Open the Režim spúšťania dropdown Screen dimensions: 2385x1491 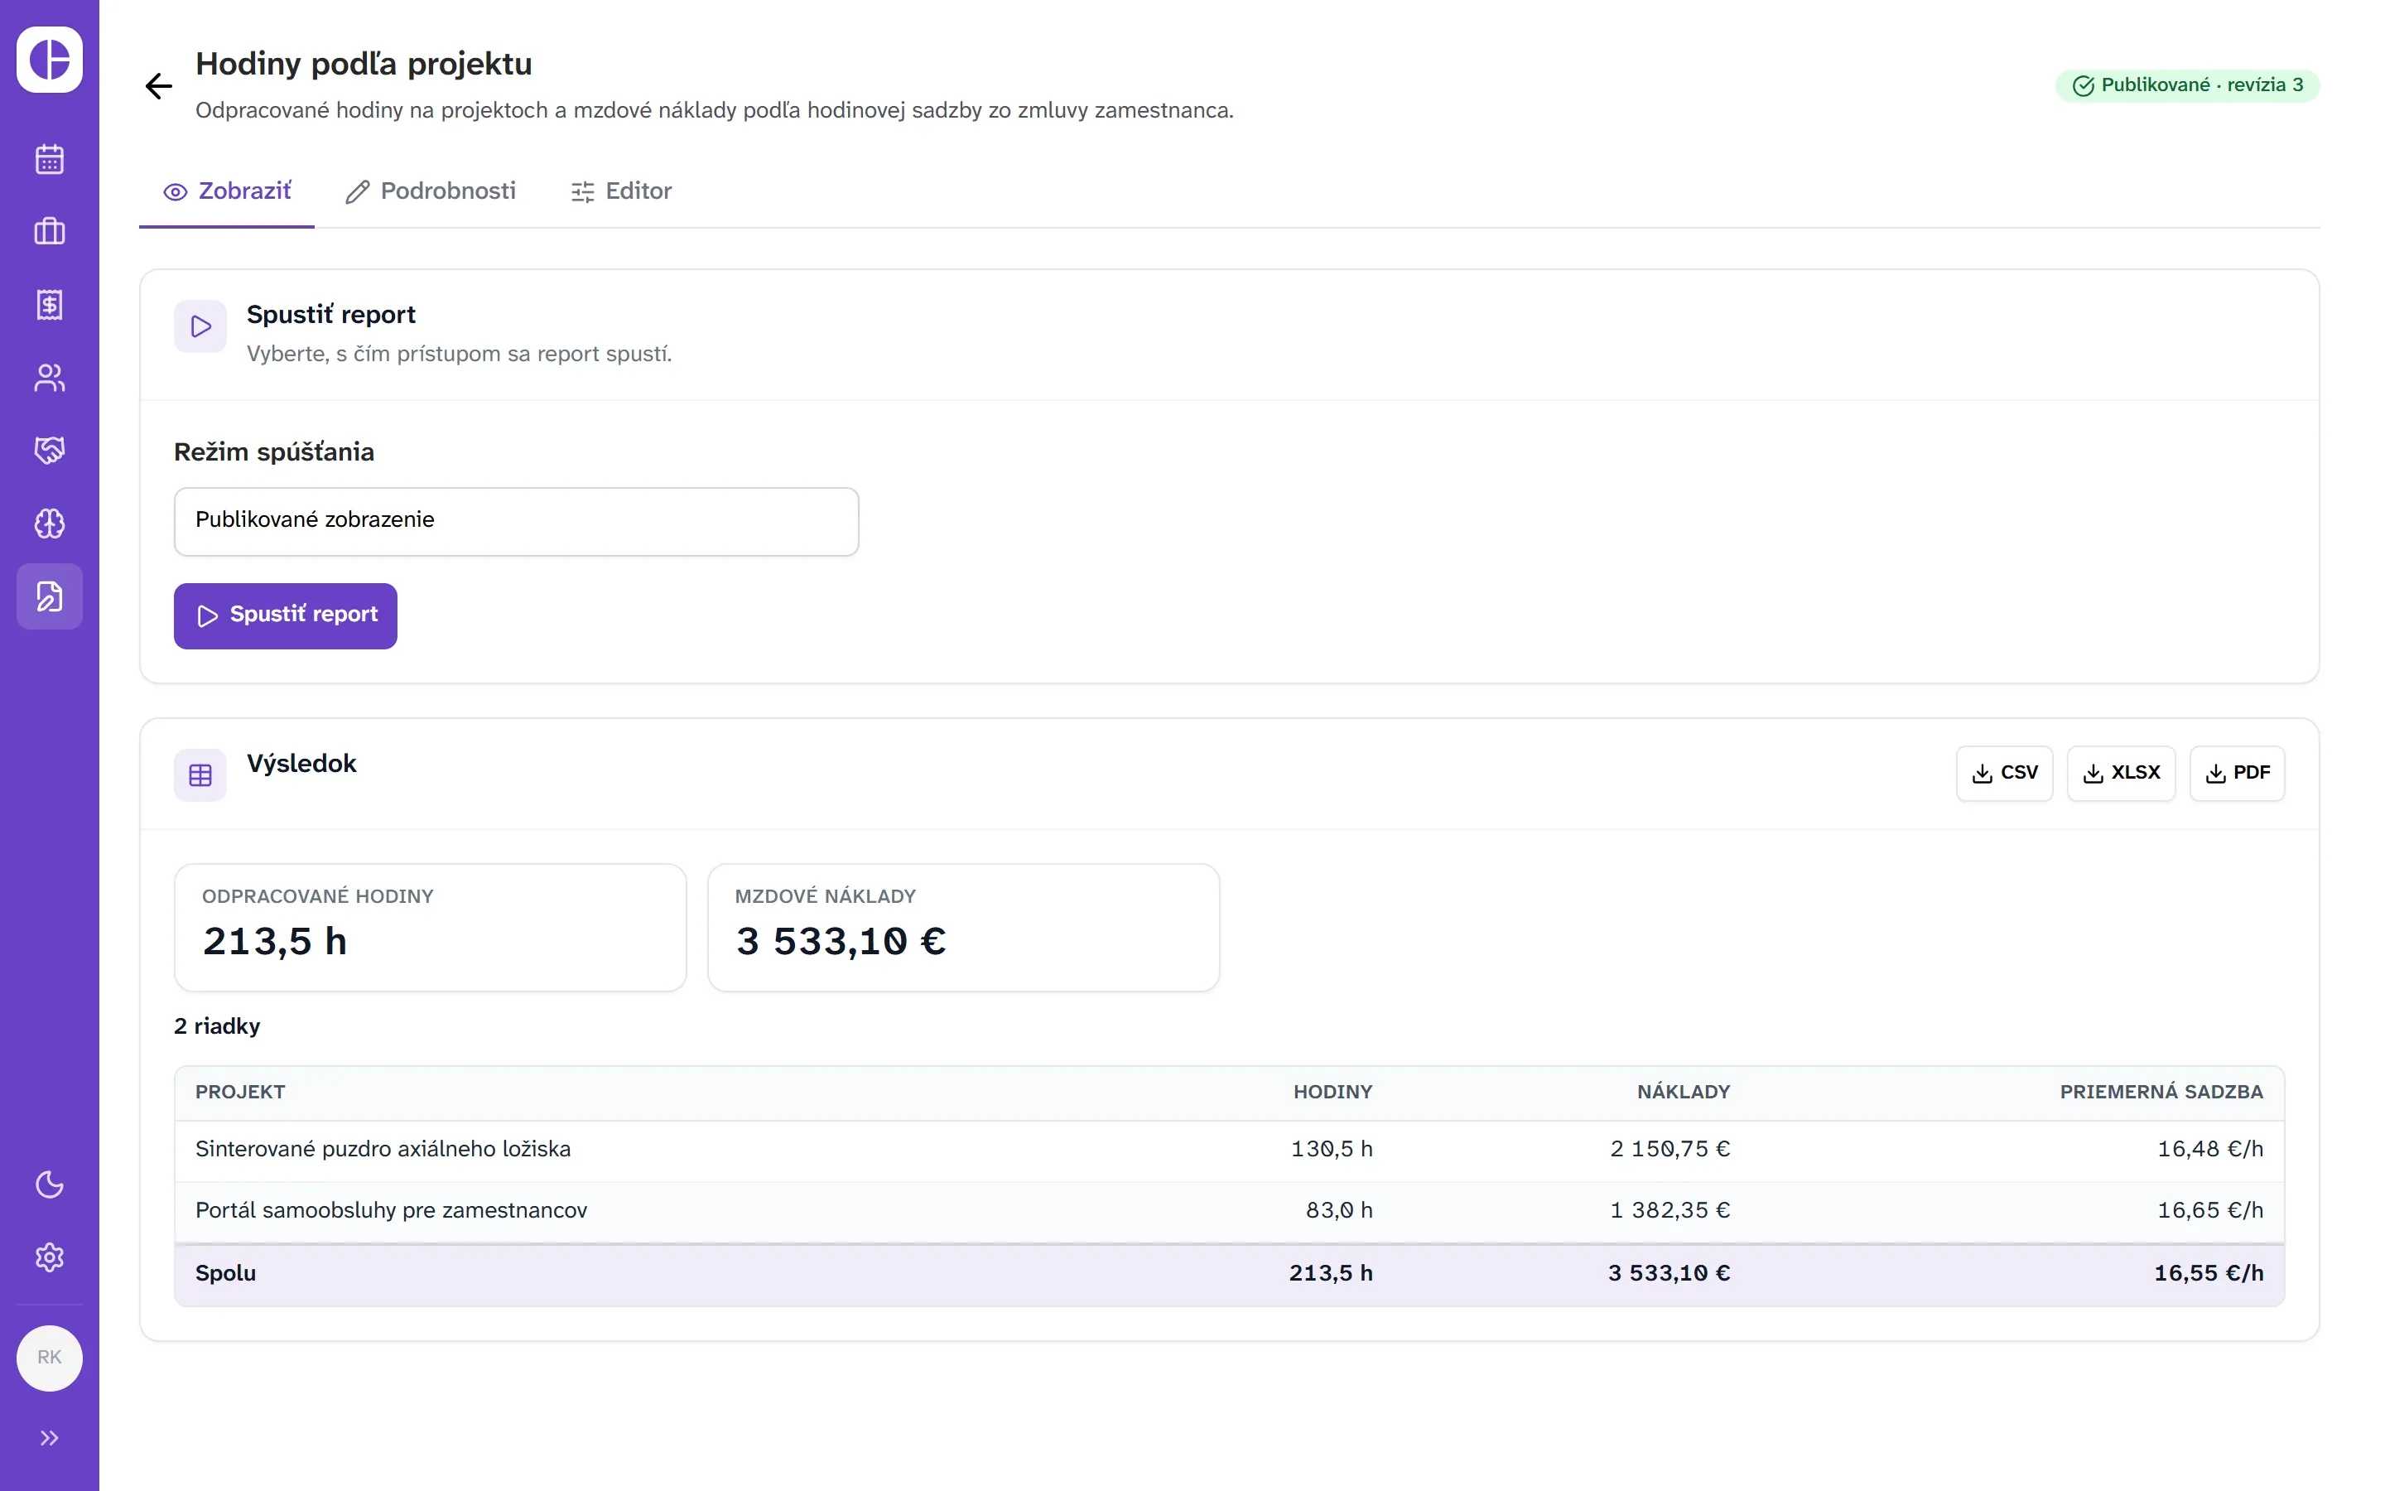(517, 521)
